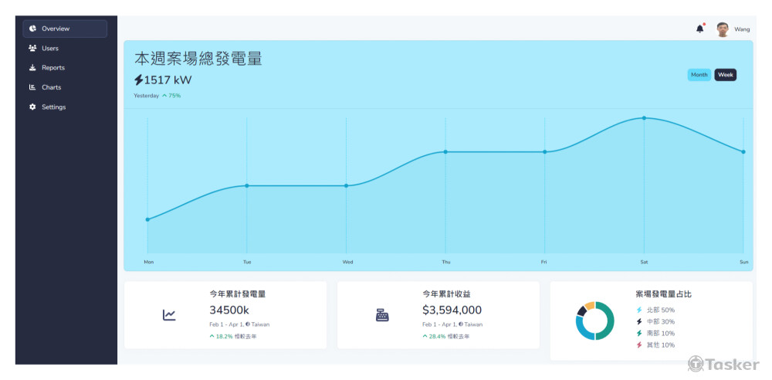Click the Thu data point on the chart

pos(445,152)
